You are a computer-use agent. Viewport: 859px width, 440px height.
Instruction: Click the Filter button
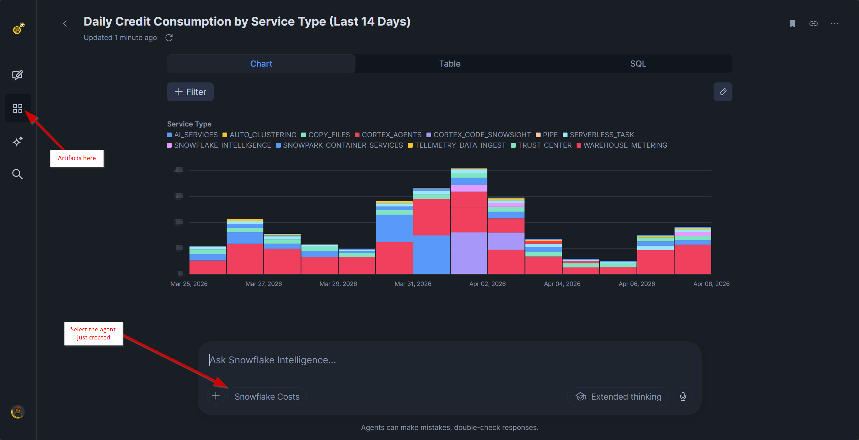click(x=191, y=92)
